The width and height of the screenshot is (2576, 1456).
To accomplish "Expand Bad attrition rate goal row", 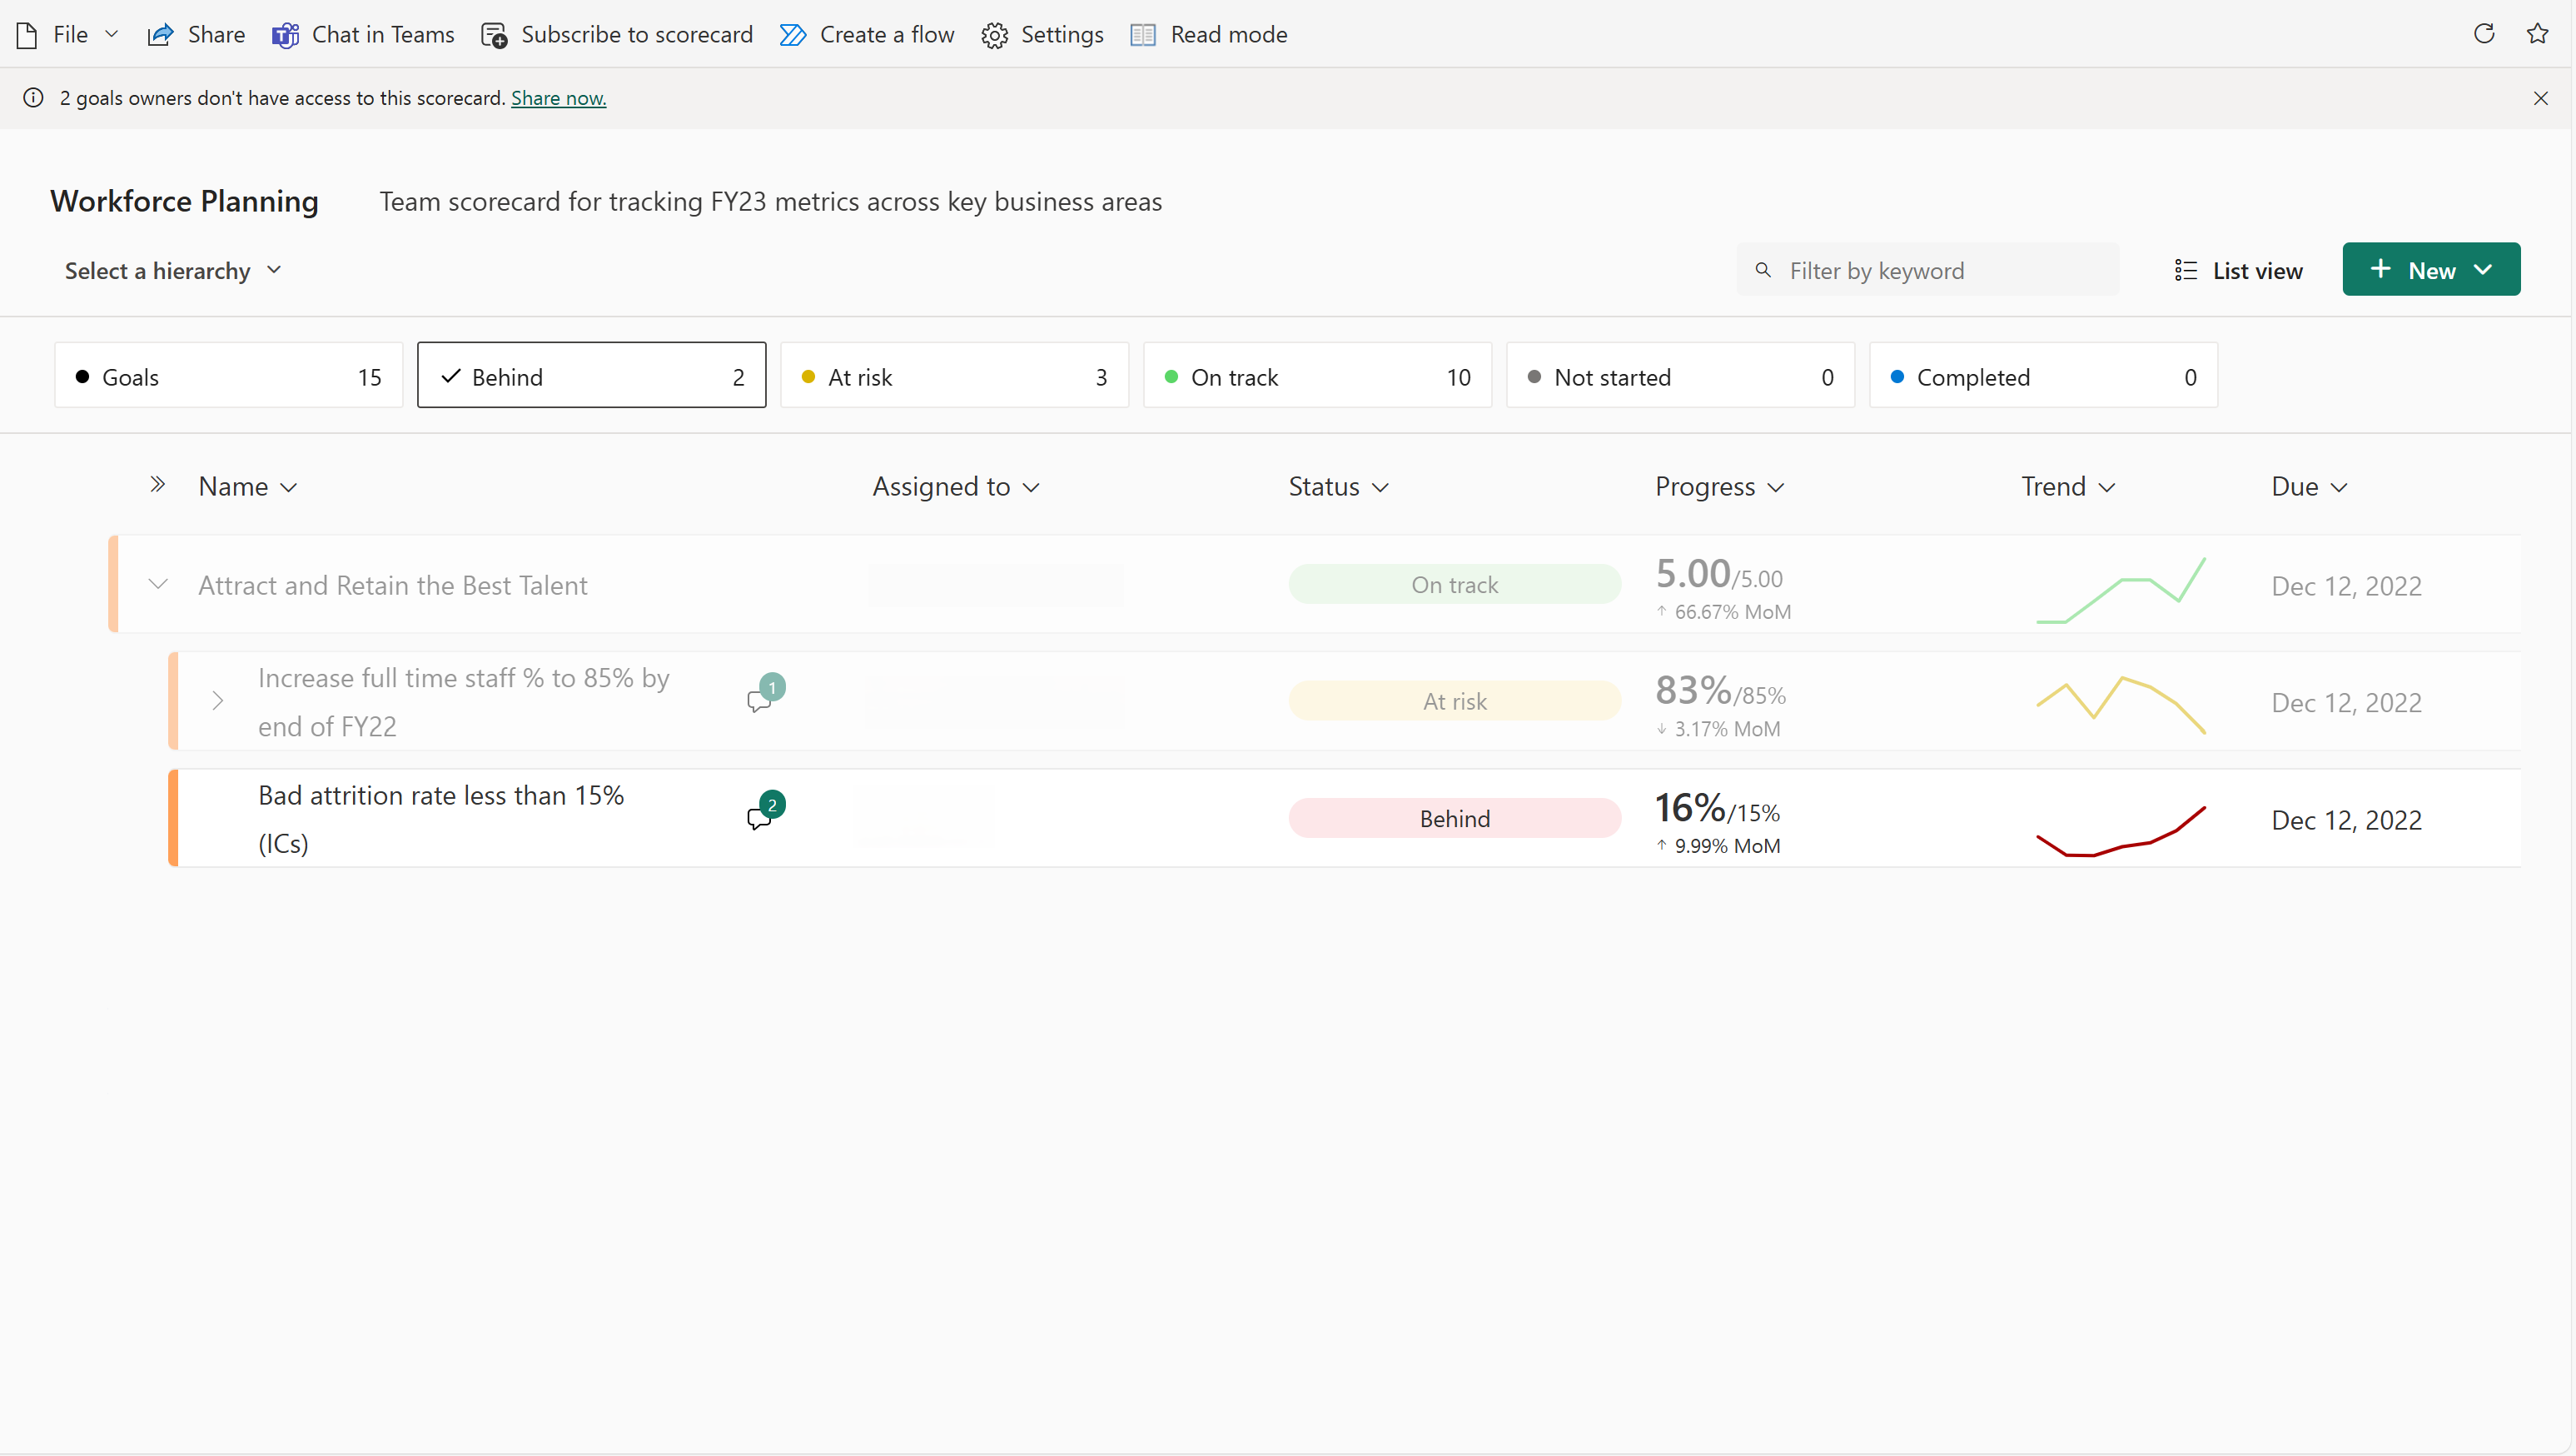I will (216, 817).
